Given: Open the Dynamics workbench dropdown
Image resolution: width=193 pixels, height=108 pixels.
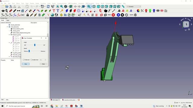Looking at the screenshot, I should pyautogui.click(x=134, y=7).
